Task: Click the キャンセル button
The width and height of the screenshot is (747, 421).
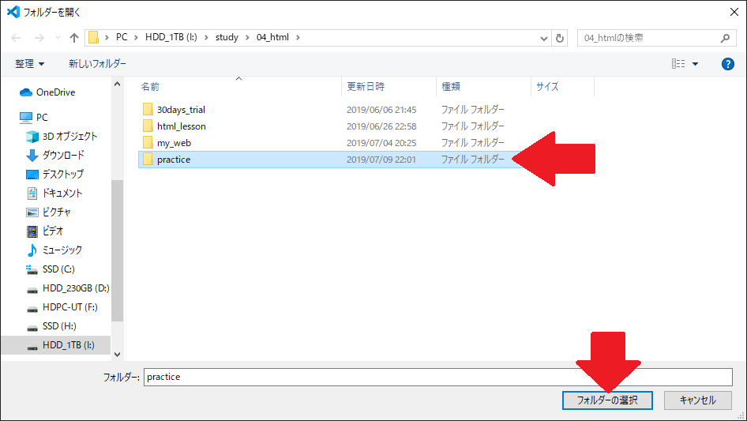Action: (697, 400)
